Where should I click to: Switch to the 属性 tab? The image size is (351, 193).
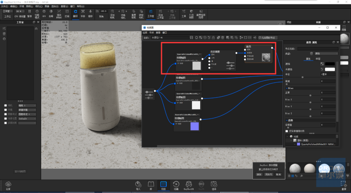point(308,59)
